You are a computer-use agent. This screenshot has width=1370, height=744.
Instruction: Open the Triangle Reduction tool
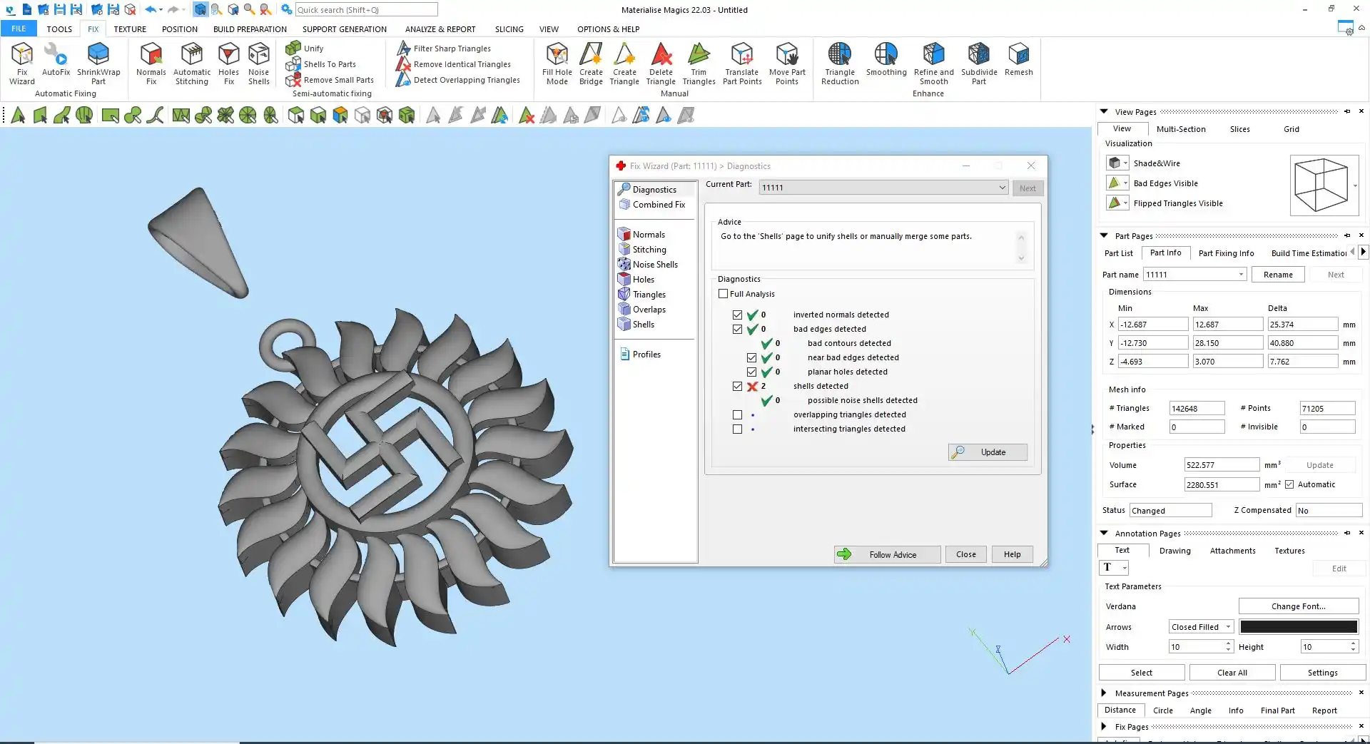click(x=840, y=63)
